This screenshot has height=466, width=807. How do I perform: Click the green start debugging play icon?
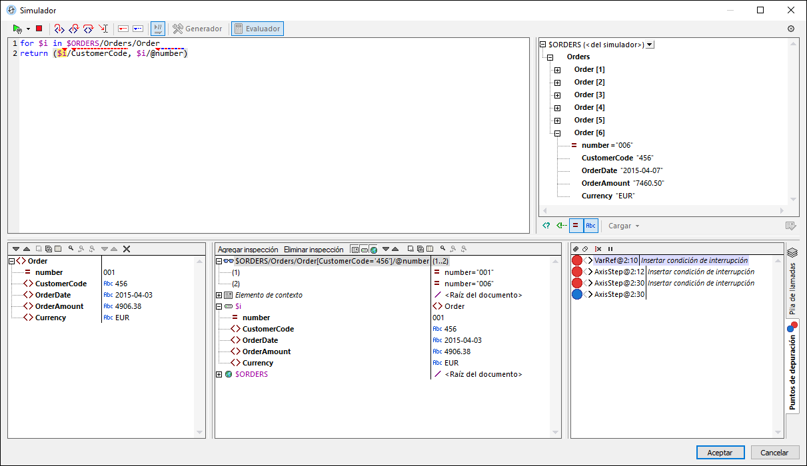tap(17, 29)
